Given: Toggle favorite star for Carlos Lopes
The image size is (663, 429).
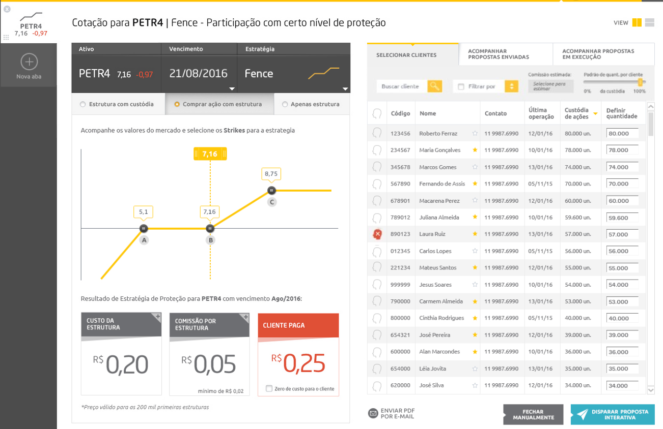Looking at the screenshot, I should (475, 251).
